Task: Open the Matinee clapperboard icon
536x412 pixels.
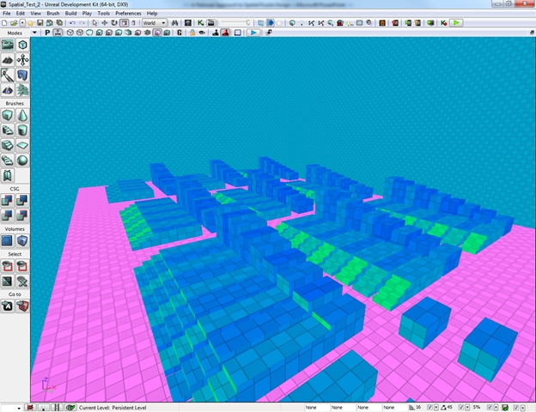Action: (x=211, y=23)
